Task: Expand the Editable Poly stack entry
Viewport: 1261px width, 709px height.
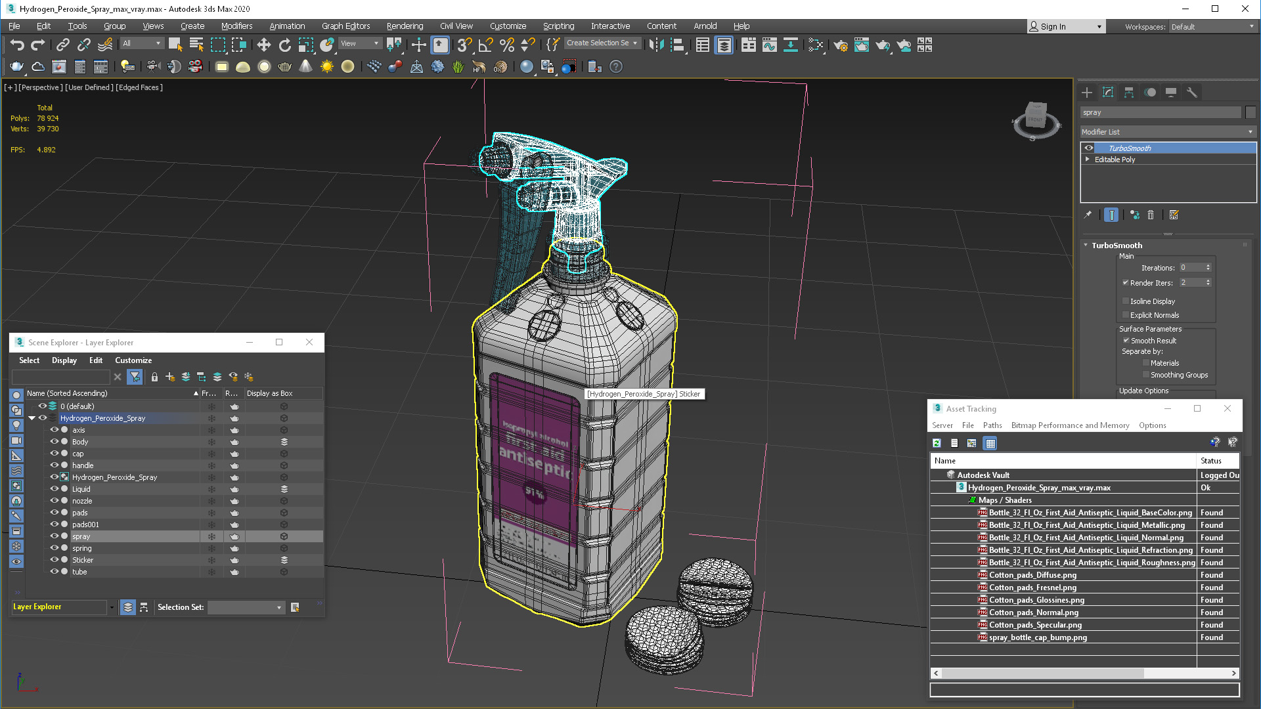Action: pyautogui.click(x=1088, y=160)
